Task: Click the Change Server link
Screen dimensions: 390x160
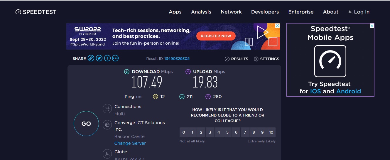Action: click(x=130, y=143)
